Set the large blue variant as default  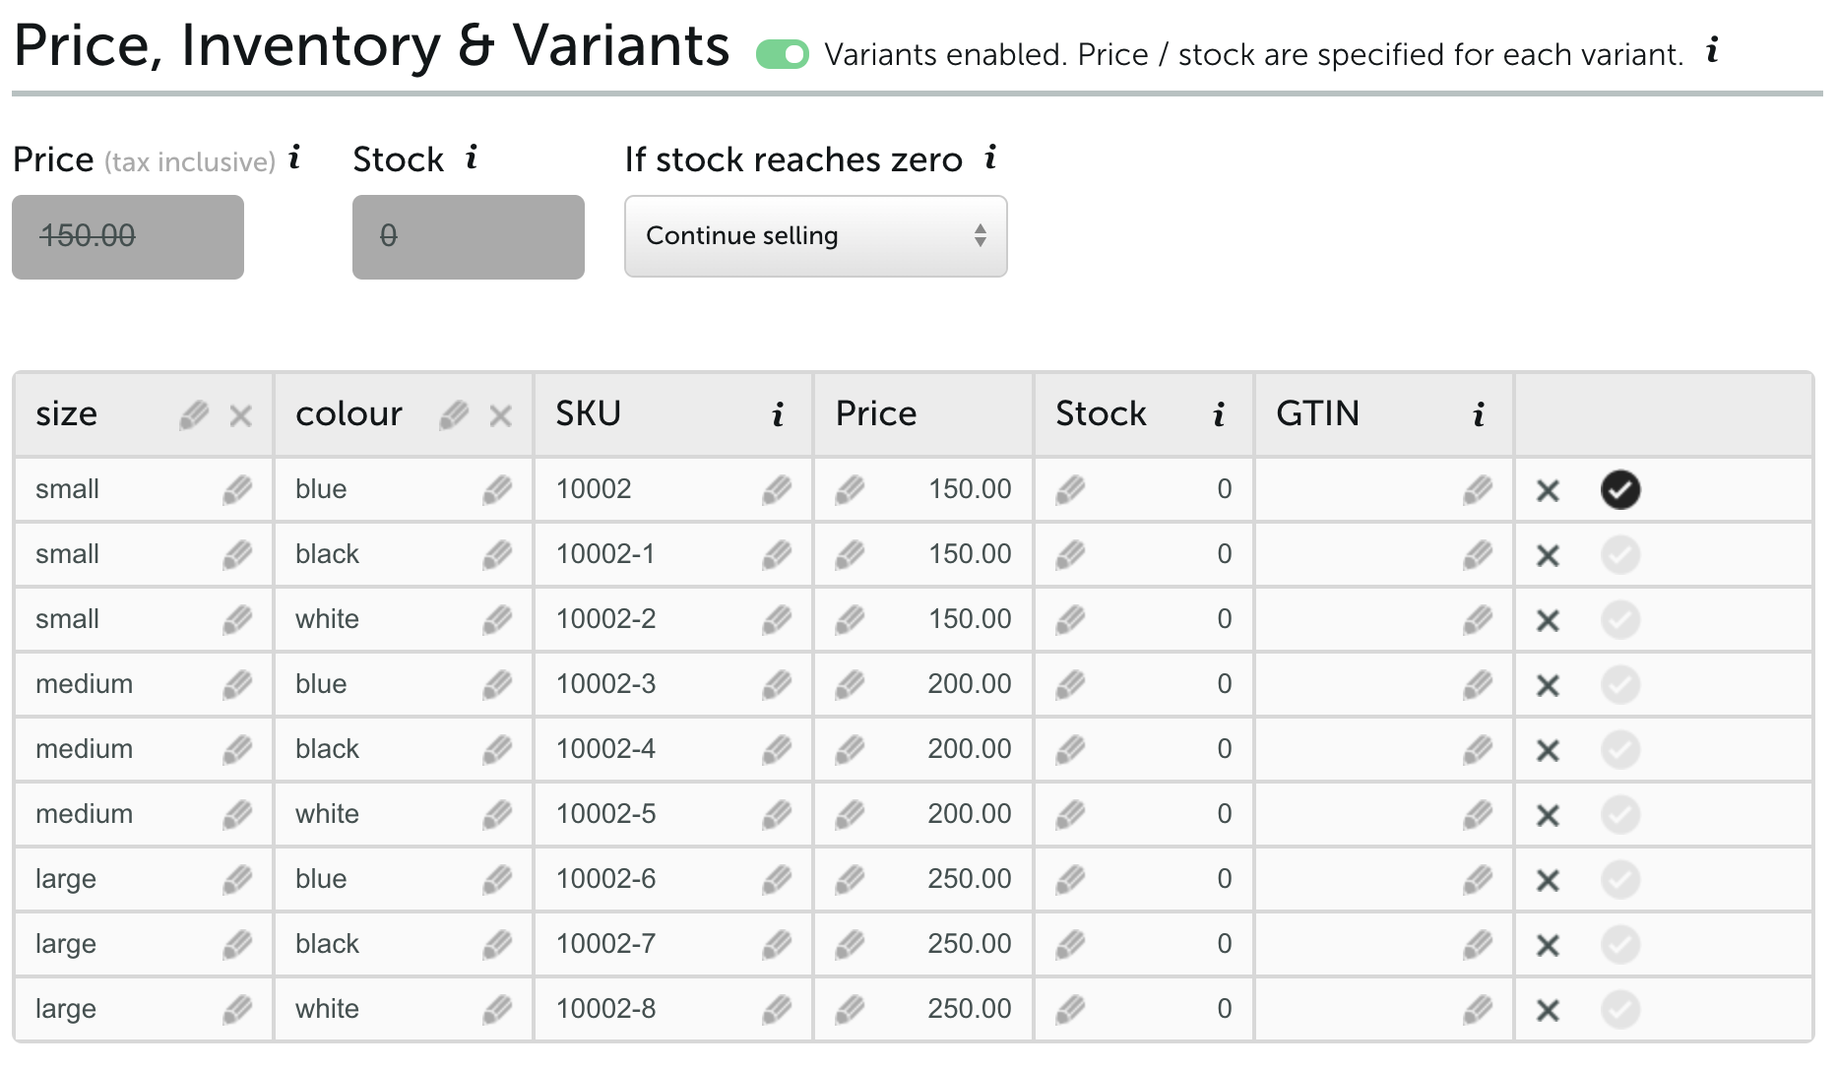tap(1620, 880)
